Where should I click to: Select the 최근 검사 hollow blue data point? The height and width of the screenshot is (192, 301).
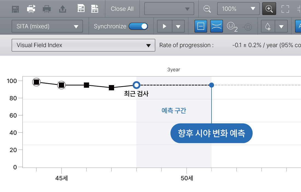137,85
